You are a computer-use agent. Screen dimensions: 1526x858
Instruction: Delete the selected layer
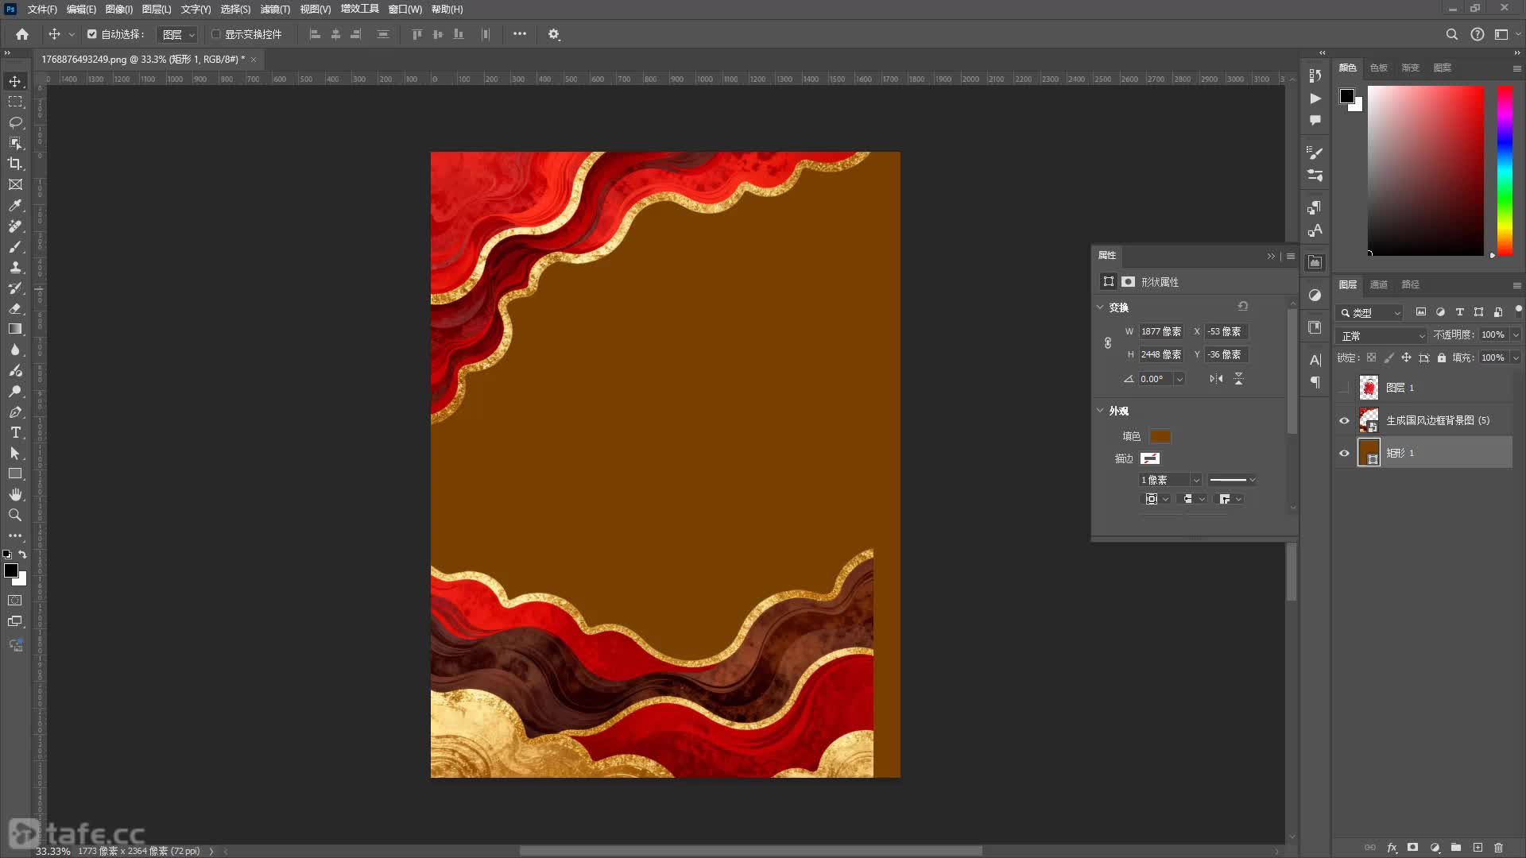pyautogui.click(x=1498, y=848)
